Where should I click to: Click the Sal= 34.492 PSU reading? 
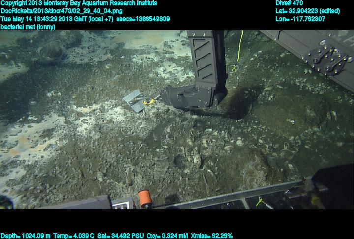[120, 236]
